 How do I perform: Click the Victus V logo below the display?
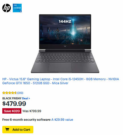click(65, 46)
